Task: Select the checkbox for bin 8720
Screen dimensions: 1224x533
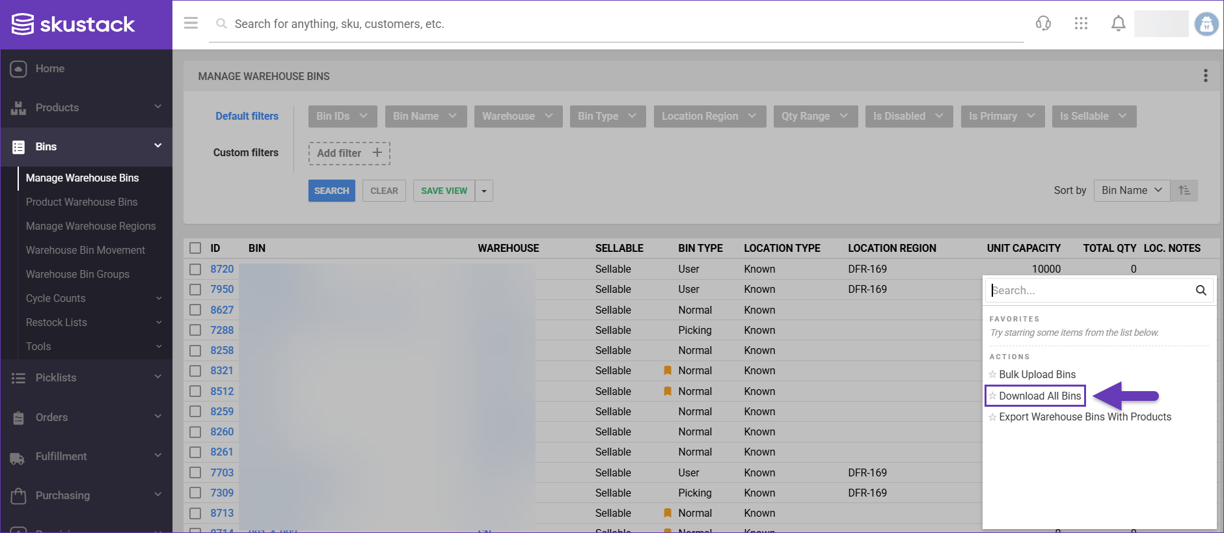Action: coord(195,269)
